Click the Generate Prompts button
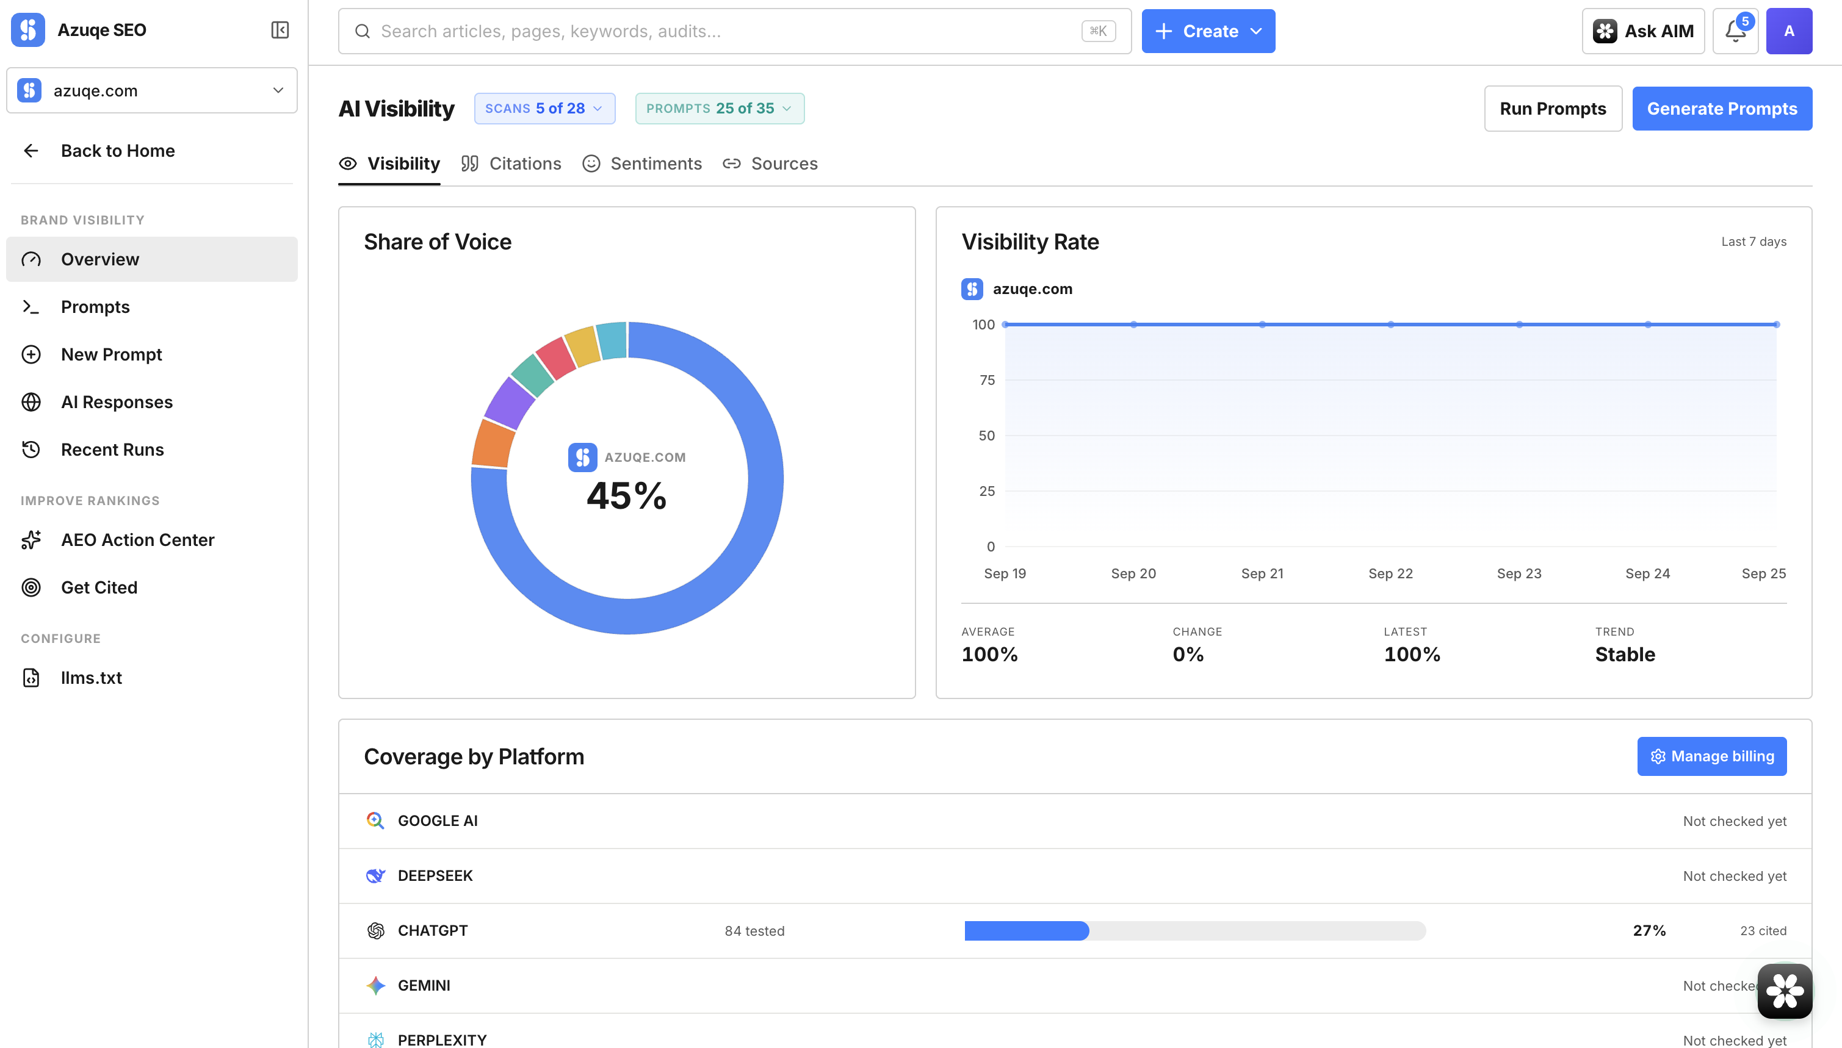The image size is (1842, 1048). click(1722, 109)
